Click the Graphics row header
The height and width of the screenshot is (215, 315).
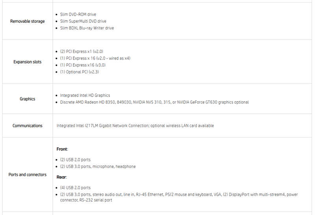coord(28,99)
